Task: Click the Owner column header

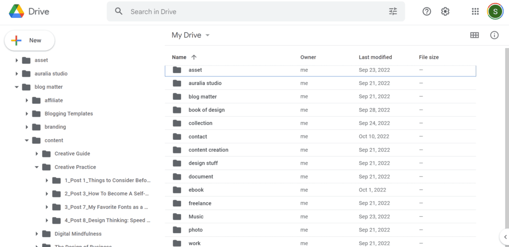Action: tap(308, 58)
